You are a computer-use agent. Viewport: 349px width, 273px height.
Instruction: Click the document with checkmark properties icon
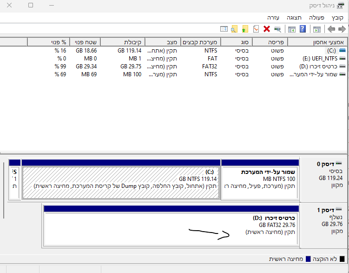pos(256,29)
